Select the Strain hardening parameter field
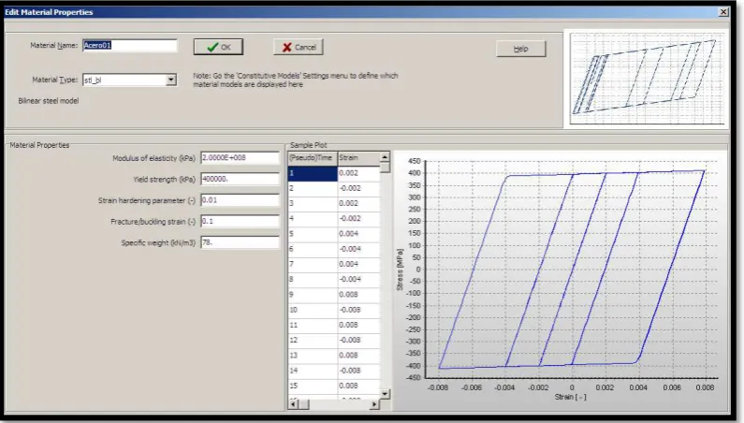This screenshot has height=423, width=744. 241,200
